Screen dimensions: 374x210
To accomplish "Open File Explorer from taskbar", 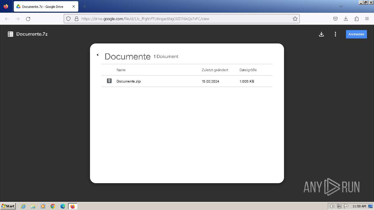I will coord(33,206).
